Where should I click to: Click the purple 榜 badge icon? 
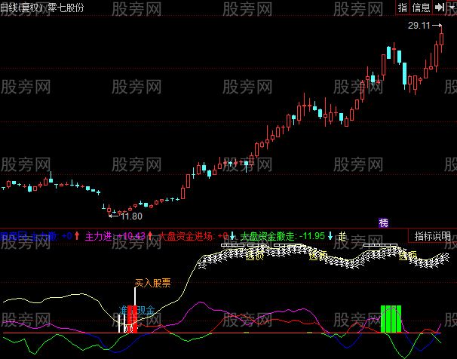(384, 222)
